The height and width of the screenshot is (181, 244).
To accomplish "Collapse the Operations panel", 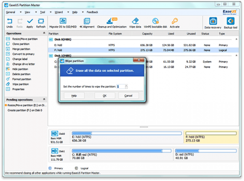I will click(44, 33).
